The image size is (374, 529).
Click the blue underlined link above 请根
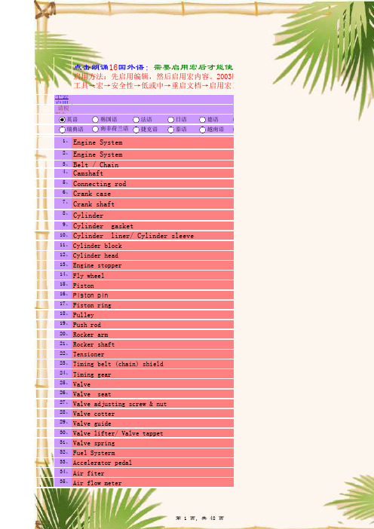(x=62, y=97)
